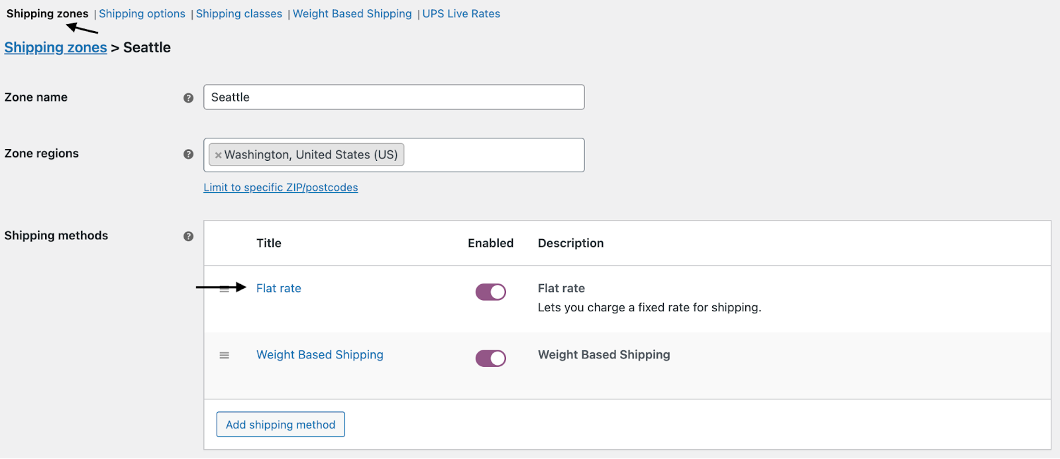This screenshot has width=1060, height=459.
Task: Click the drag handle next to Flat rate
Action: click(x=224, y=288)
